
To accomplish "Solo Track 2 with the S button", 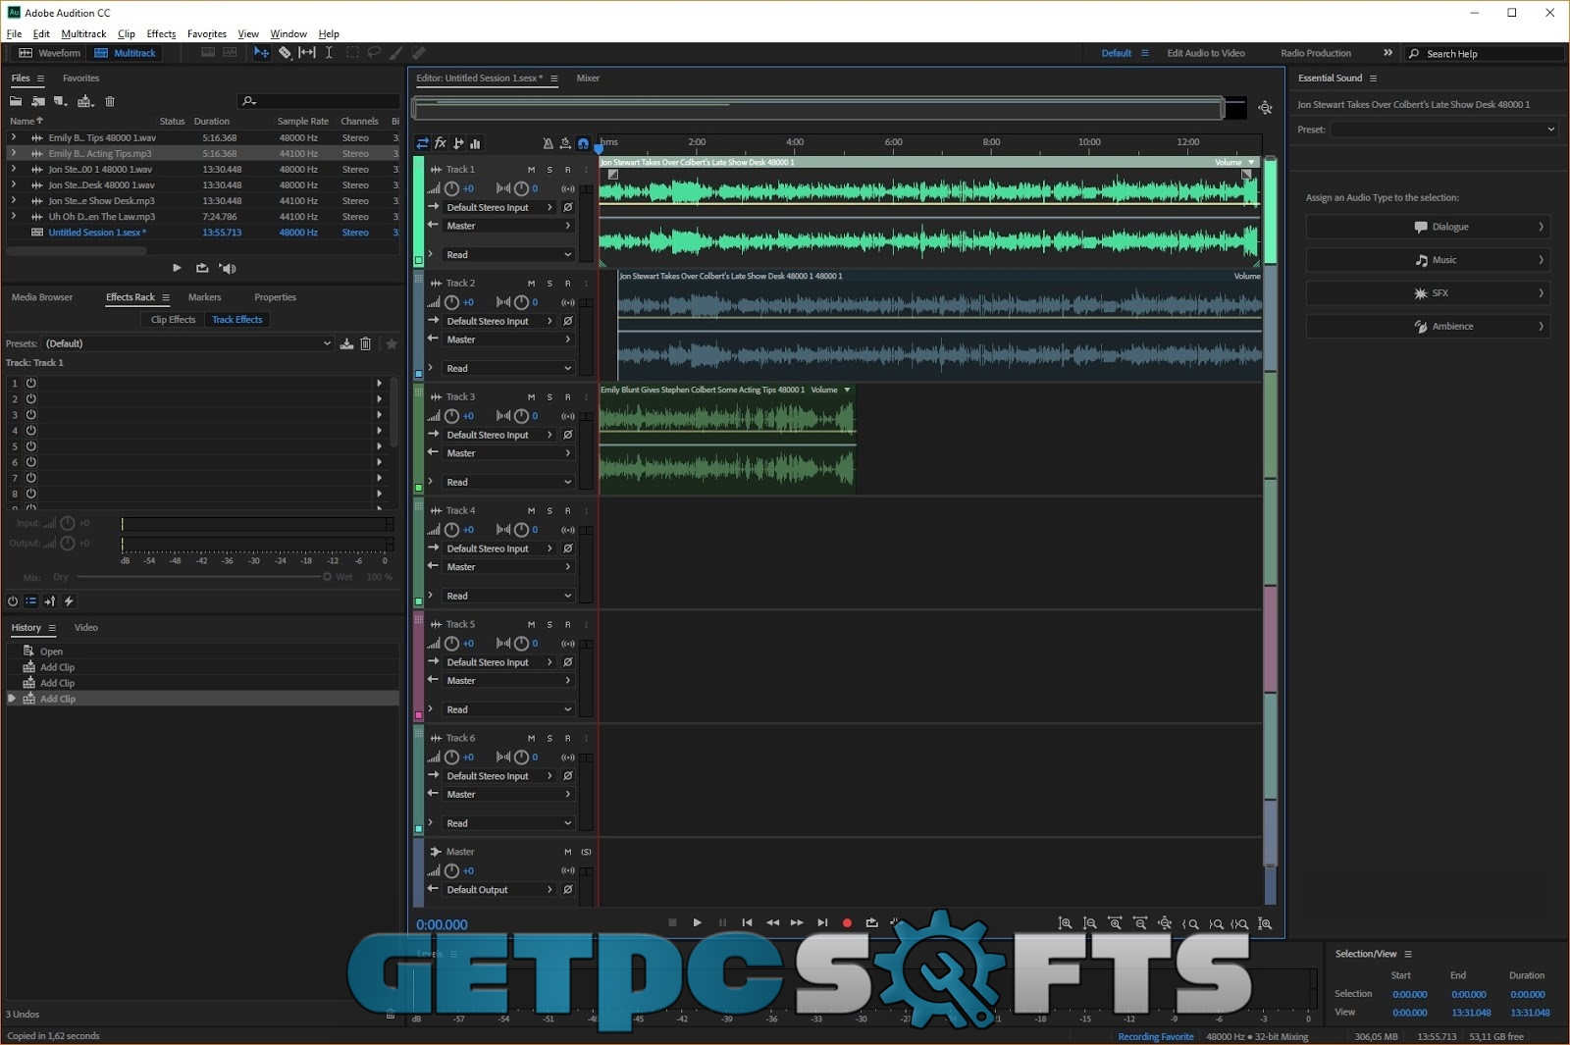I will [x=549, y=284].
